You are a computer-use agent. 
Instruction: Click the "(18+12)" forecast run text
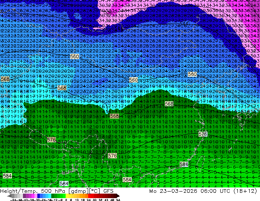pos(245,191)
